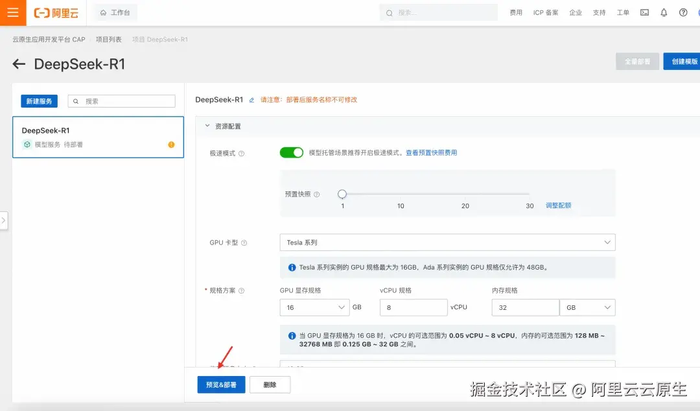Open the 工作台 menu item
The image size is (700, 411).
pyautogui.click(x=114, y=12)
